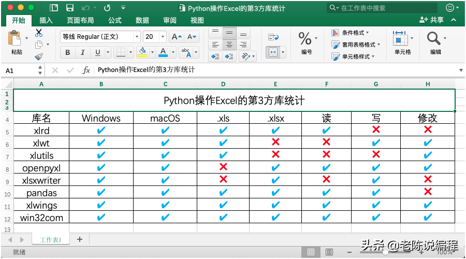Click the Cells format icon
Image resolution: width=466 pixels, height=259 pixels.
(x=400, y=38)
